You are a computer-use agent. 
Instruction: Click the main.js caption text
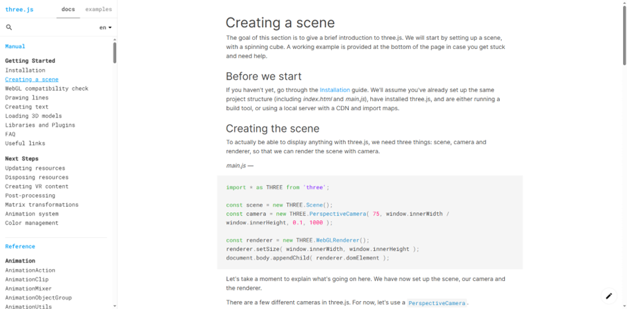click(240, 166)
